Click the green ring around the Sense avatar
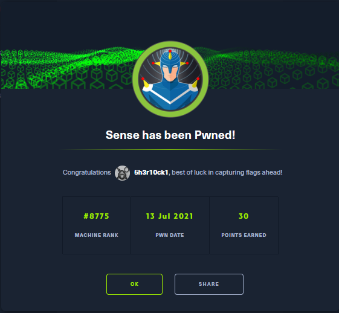This screenshot has height=313, width=339. click(x=135, y=79)
